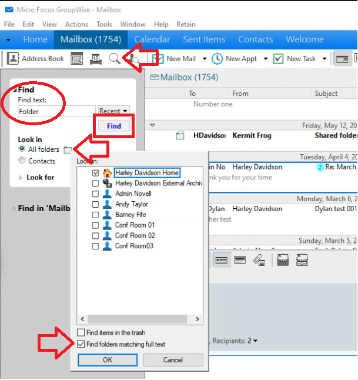Check the Conf Room 01 checkbox
The width and height of the screenshot is (358, 380).
click(x=96, y=225)
